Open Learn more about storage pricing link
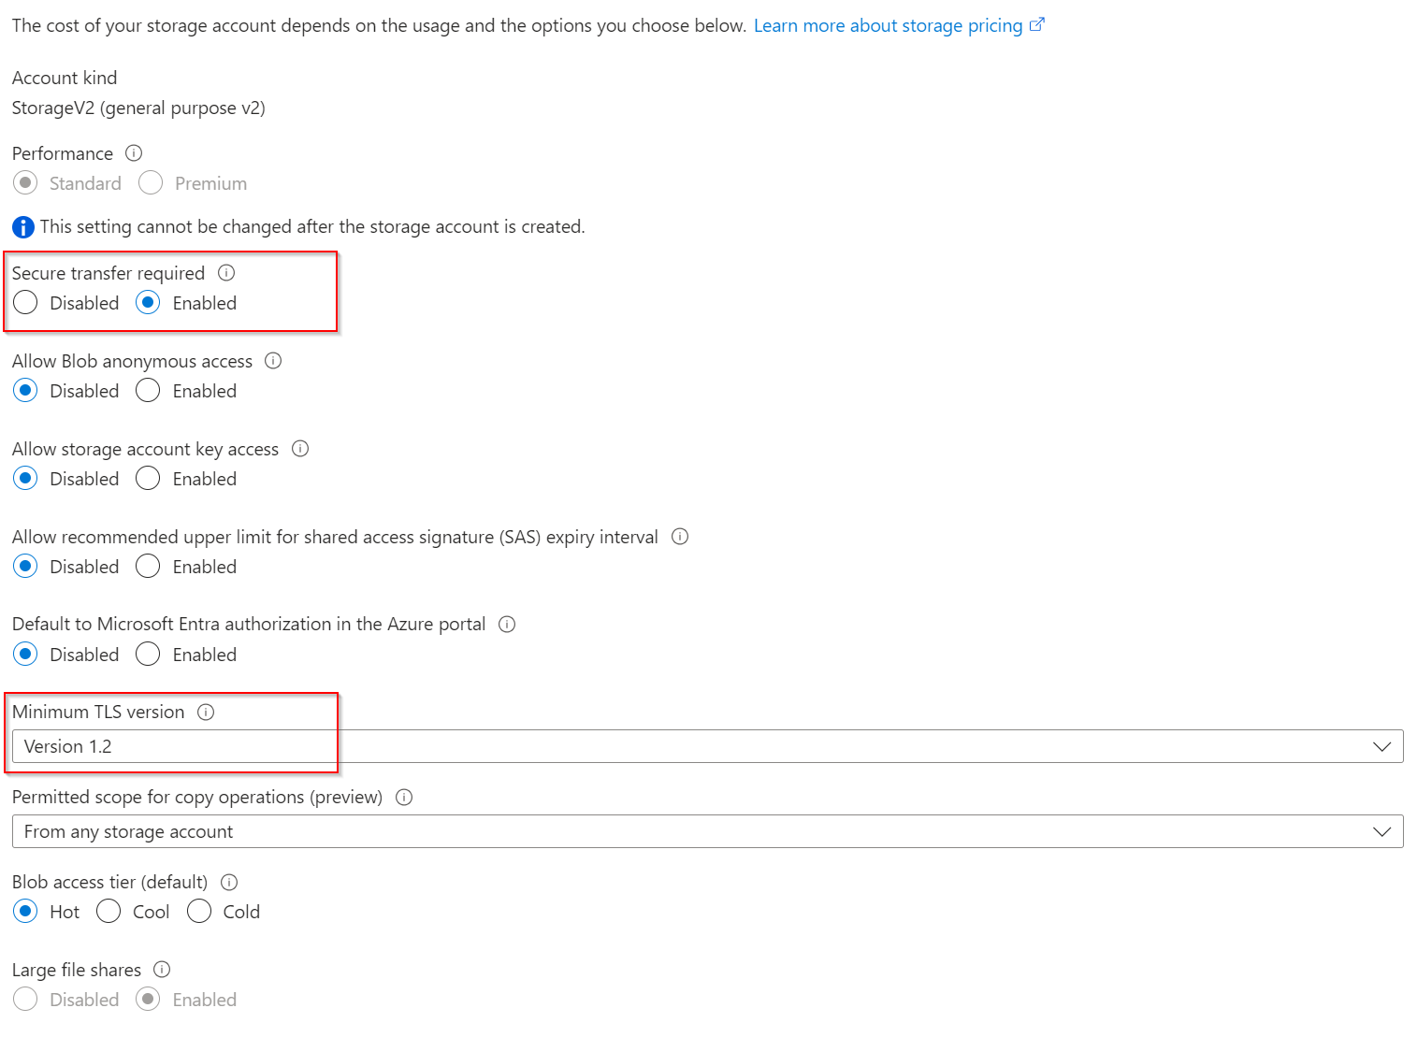Image resolution: width=1417 pixels, height=1037 pixels. tap(888, 26)
